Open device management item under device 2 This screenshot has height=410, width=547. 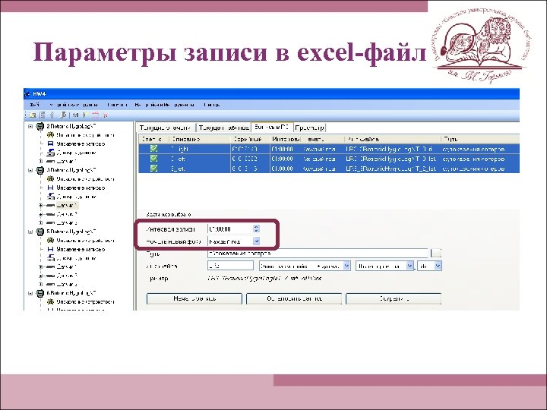coord(81,135)
